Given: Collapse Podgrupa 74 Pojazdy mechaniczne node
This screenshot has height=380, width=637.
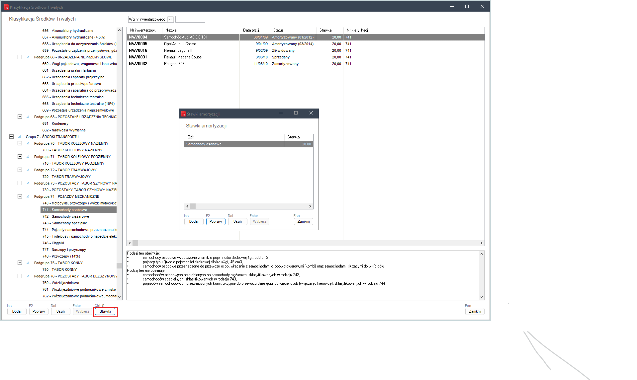Looking at the screenshot, I should tap(20, 196).
